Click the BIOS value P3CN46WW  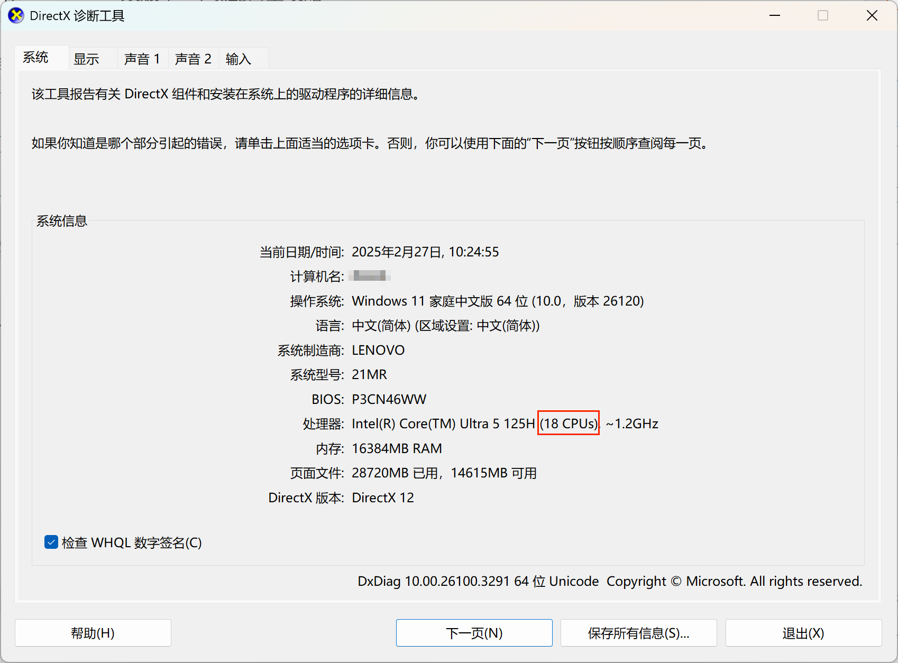click(x=389, y=399)
